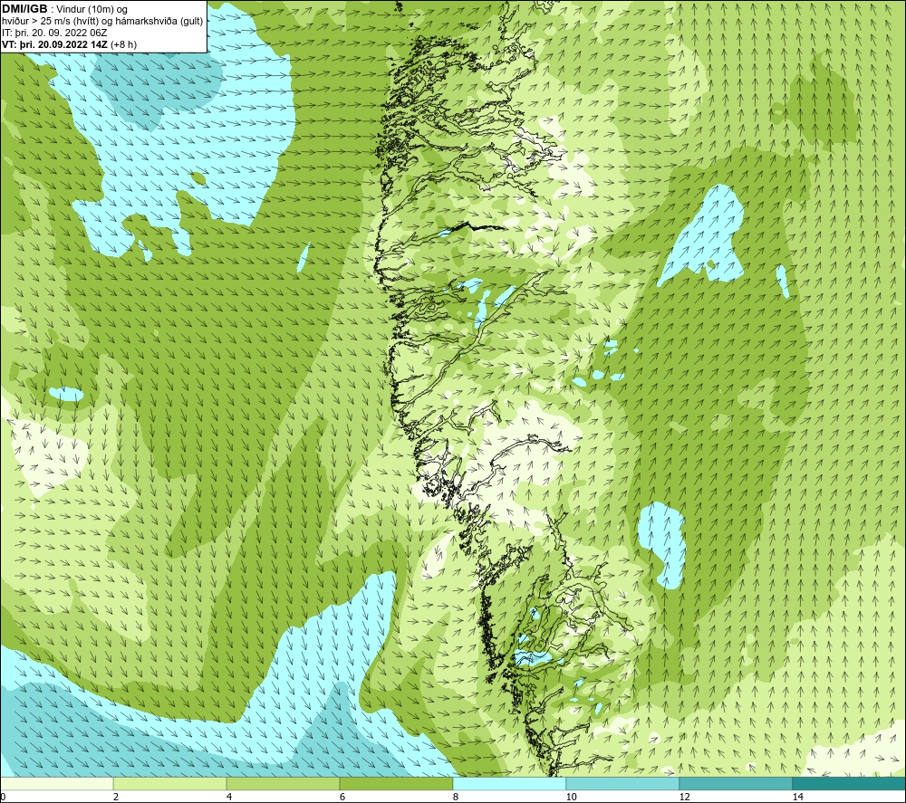The image size is (906, 803).
Task: Click the 'IT: þri. 20. 09. 2022 06Z' line
Action: 54,33
